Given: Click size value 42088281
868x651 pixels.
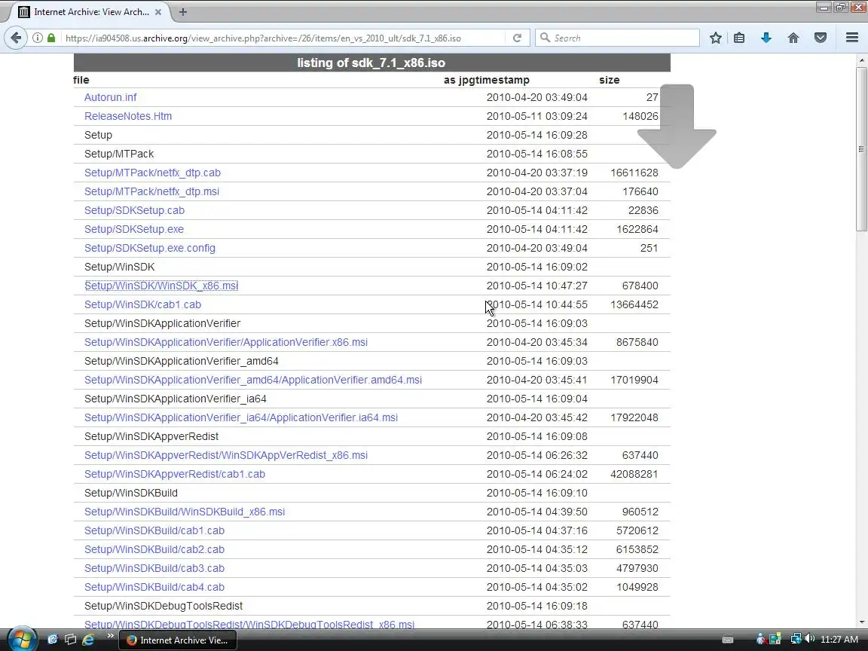Looking at the screenshot, I should point(634,474).
